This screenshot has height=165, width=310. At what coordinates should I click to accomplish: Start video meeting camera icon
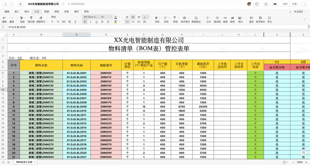[275, 4]
